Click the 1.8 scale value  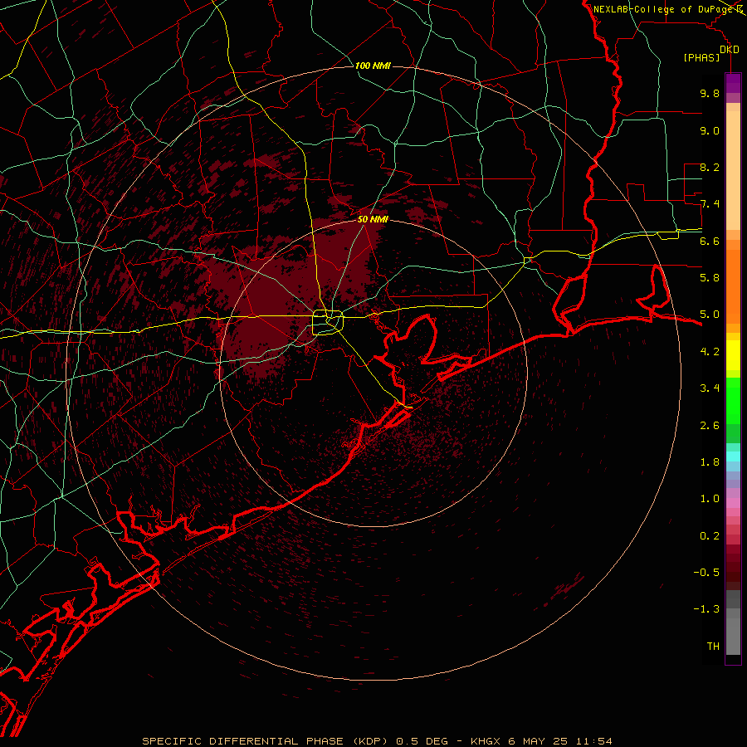tap(710, 462)
